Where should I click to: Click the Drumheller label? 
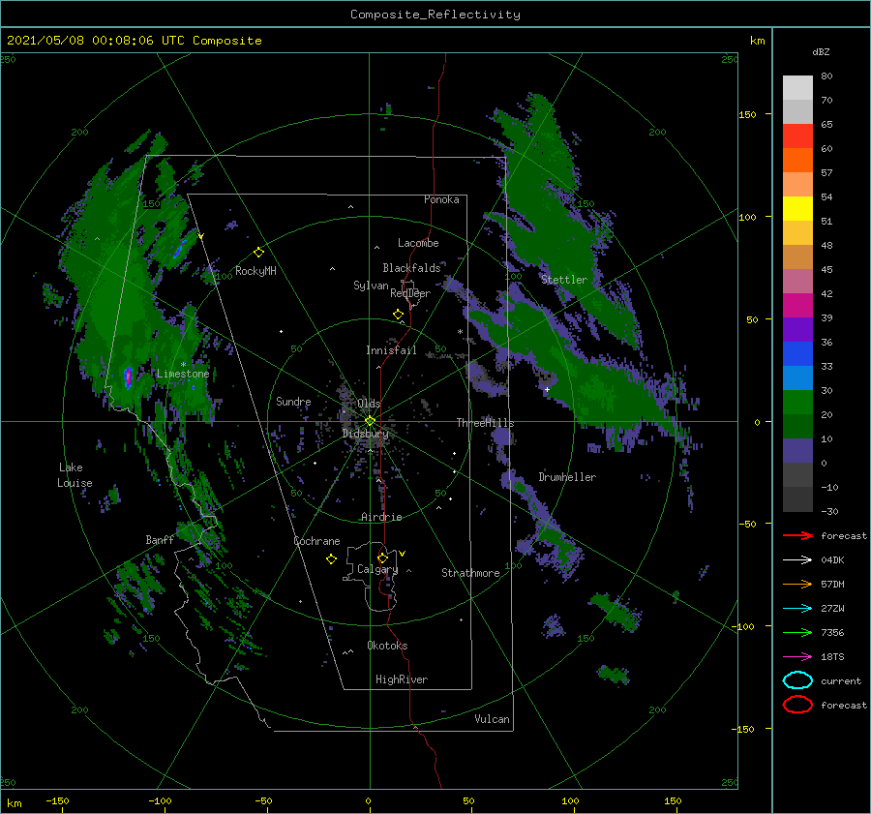tap(567, 477)
